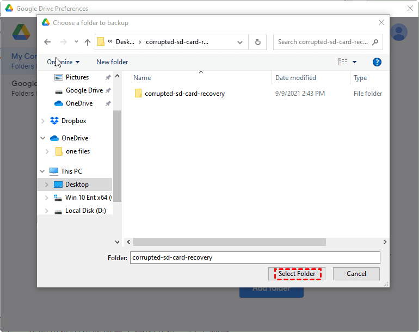Click the pin icon beside pinned OneDrive
Screen dimensions: 419x332
(108, 103)
